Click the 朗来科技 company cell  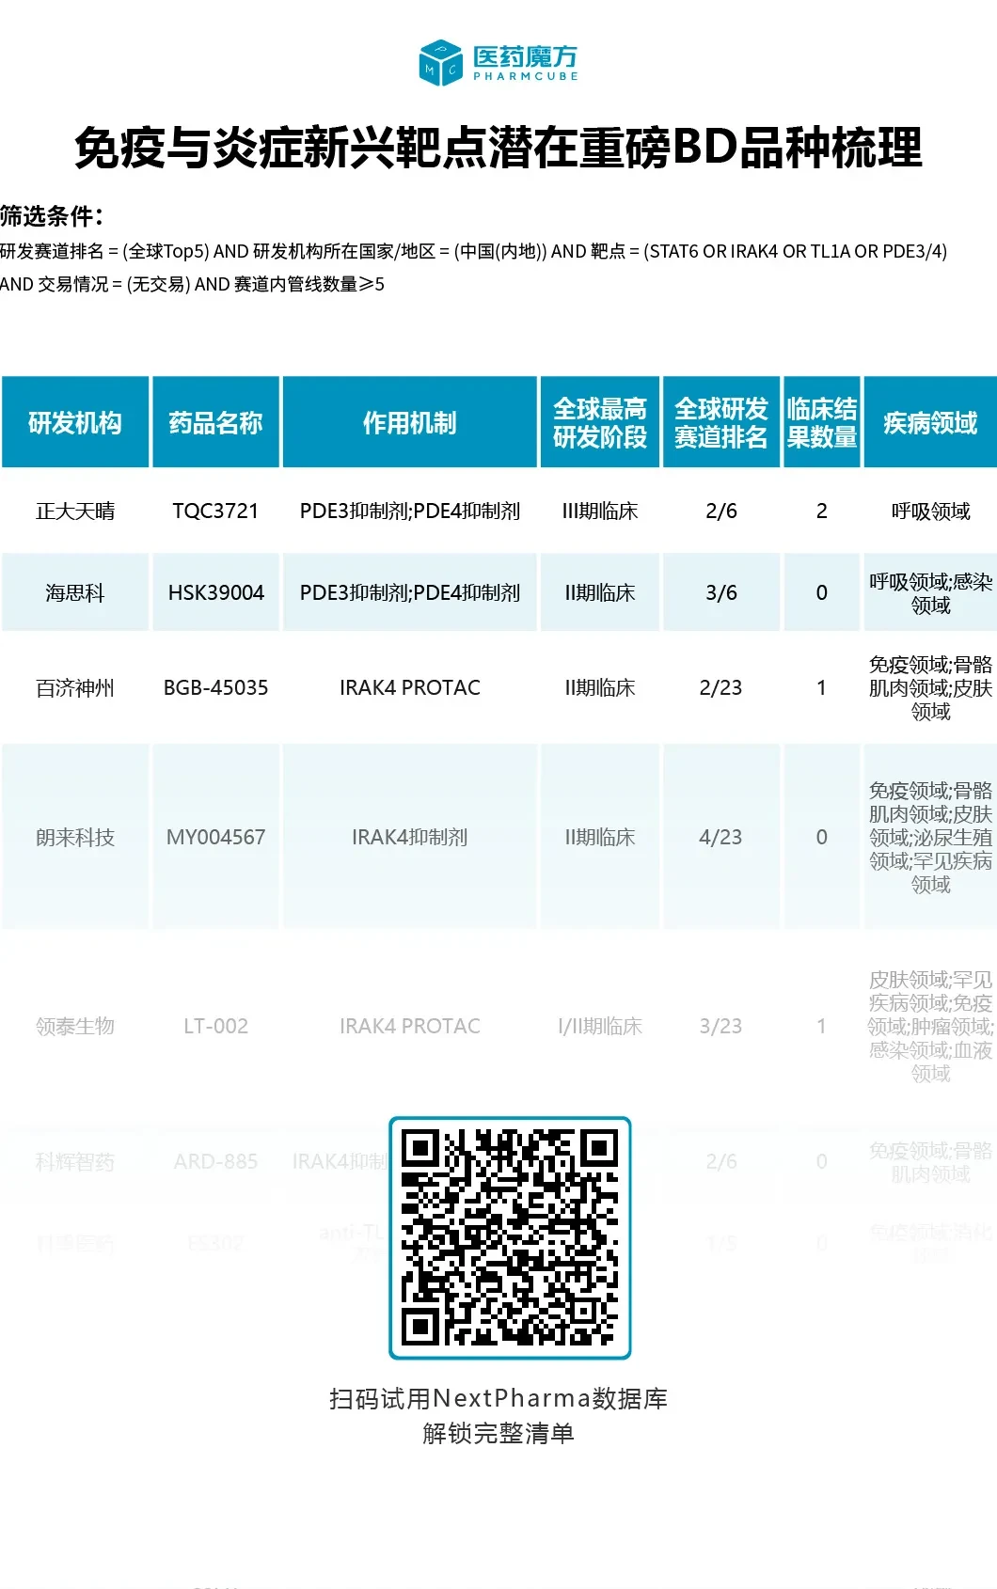pos(75,837)
